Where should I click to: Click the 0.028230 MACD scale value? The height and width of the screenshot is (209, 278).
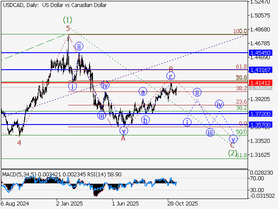click(x=261, y=173)
